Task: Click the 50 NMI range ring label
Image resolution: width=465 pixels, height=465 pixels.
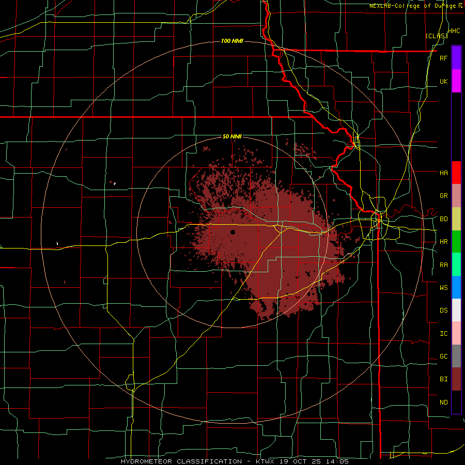Action: coord(232,137)
